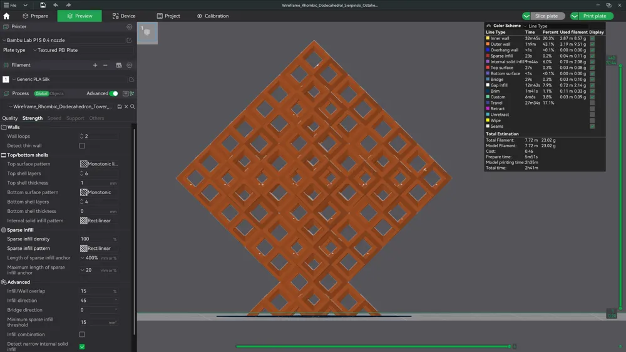
Task: Select the Objects process scope button
Action: click(56, 93)
